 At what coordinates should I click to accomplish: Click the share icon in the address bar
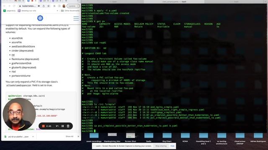pyautogui.click(x=44, y=6)
